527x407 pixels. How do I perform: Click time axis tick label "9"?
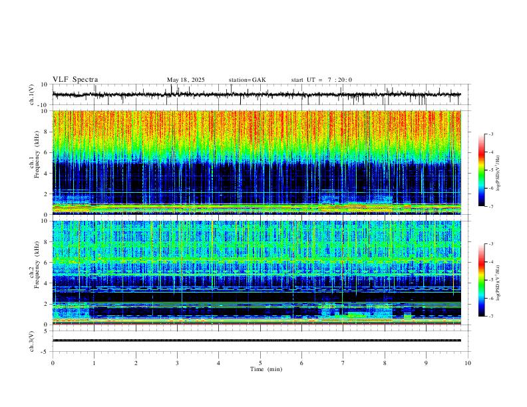click(x=426, y=363)
